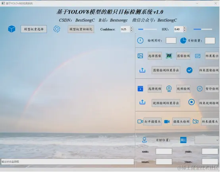Click the 选择图像 button
The image size is (220, 172).
[154, 56]
